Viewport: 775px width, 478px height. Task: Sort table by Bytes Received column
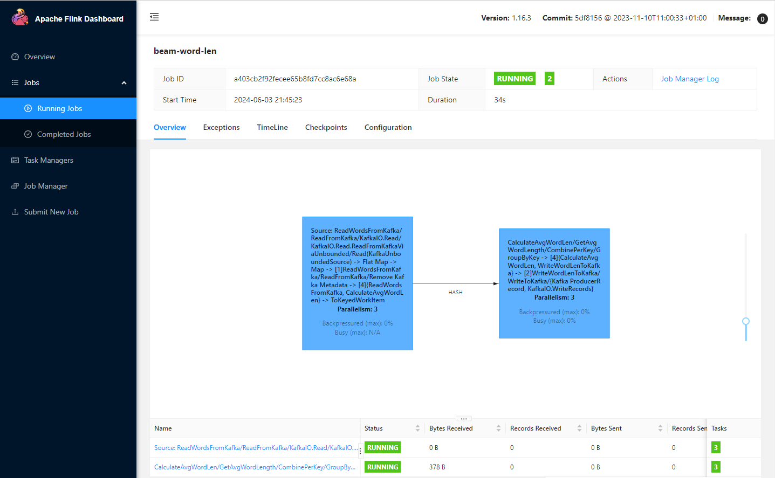498,428
